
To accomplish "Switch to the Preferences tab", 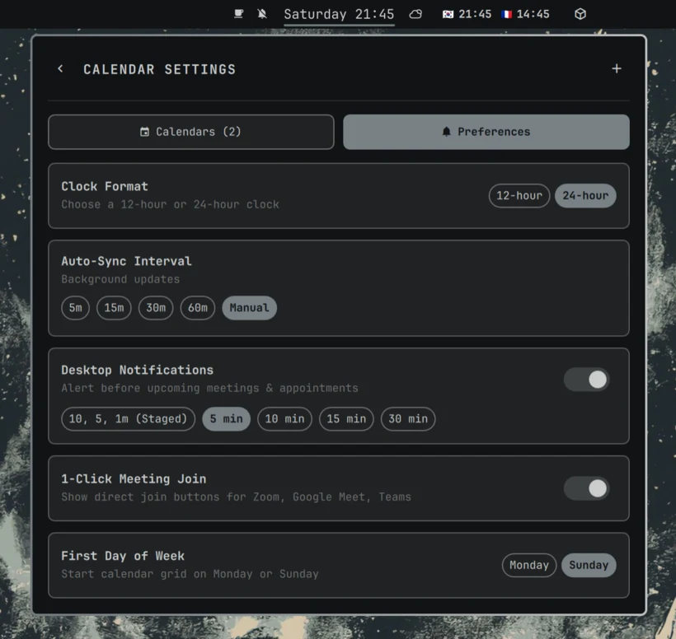I will (486, 132).
